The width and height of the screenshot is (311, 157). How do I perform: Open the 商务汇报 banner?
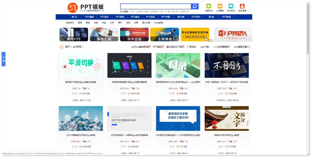point(104,35)
